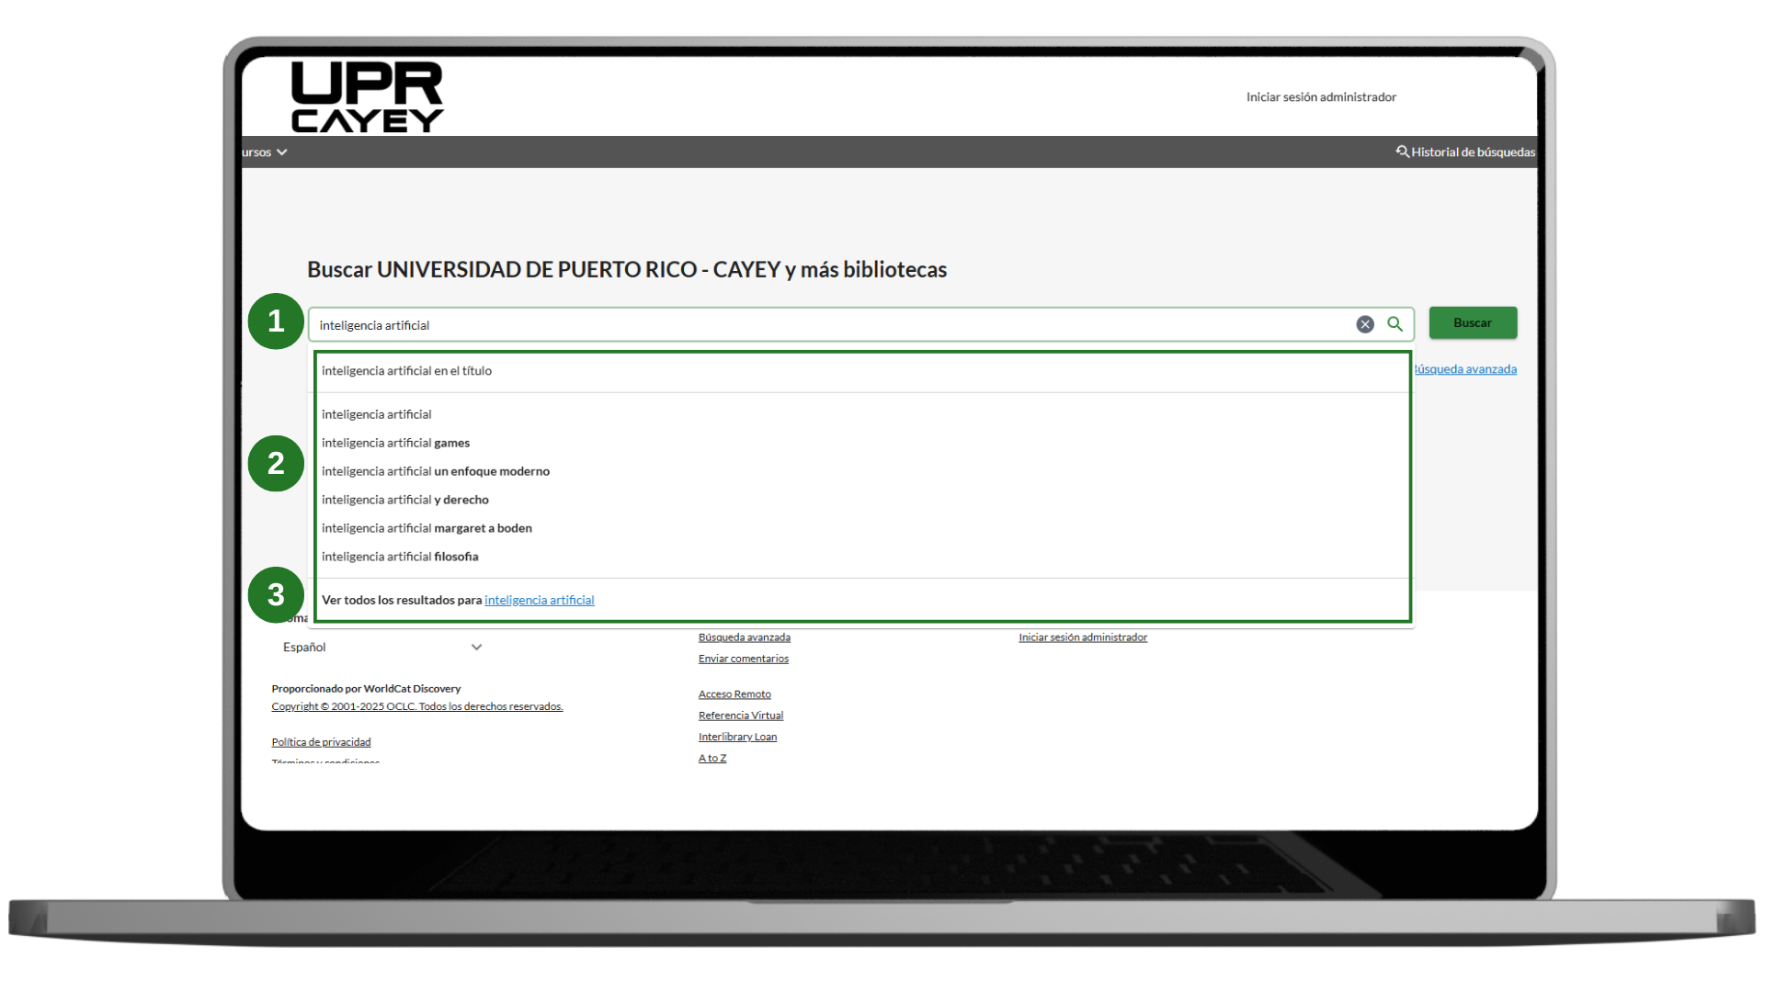Pick suggestion 'inteligencia artificial filosofia'
The image size is (1765, 992).
click(x=400, y=557)
